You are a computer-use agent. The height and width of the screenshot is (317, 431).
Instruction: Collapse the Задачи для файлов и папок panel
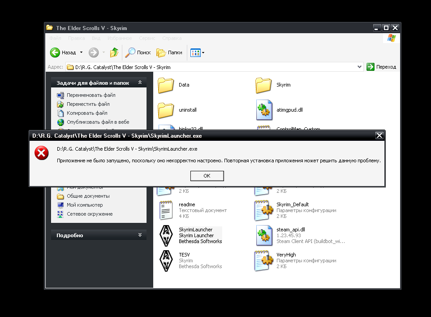pos(140,83)
